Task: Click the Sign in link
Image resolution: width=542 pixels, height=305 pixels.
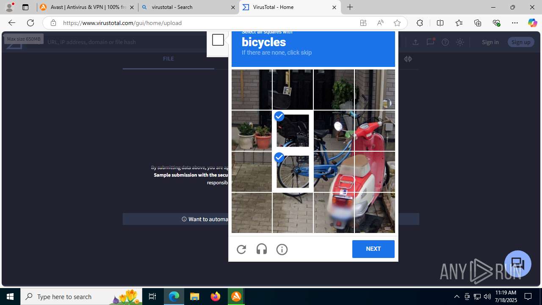Action: pyautogui.click(x=490, y=42)
